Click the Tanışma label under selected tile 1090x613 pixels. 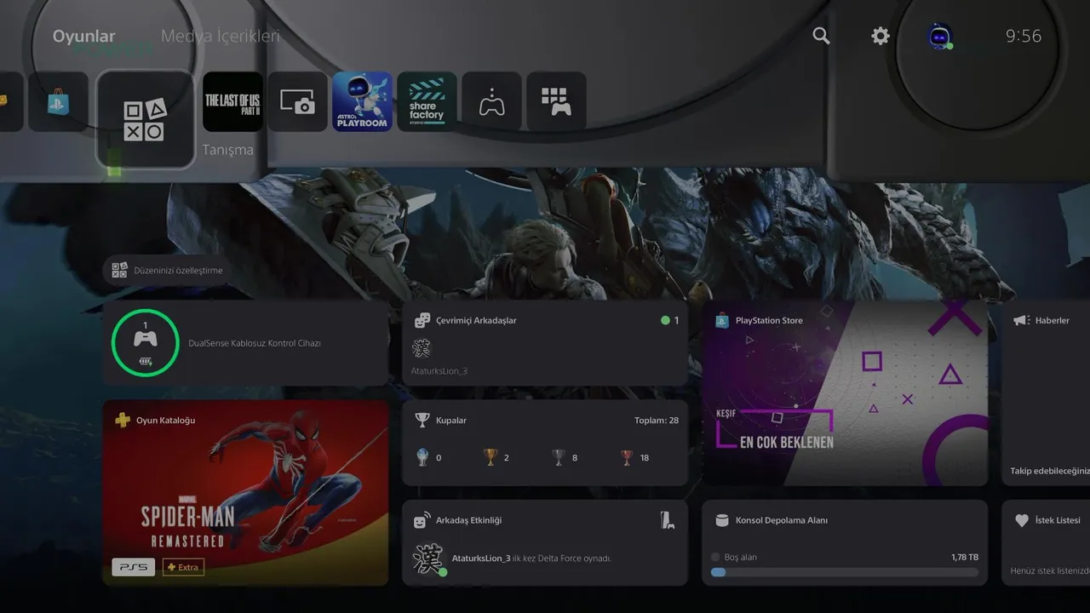(228, 150)
